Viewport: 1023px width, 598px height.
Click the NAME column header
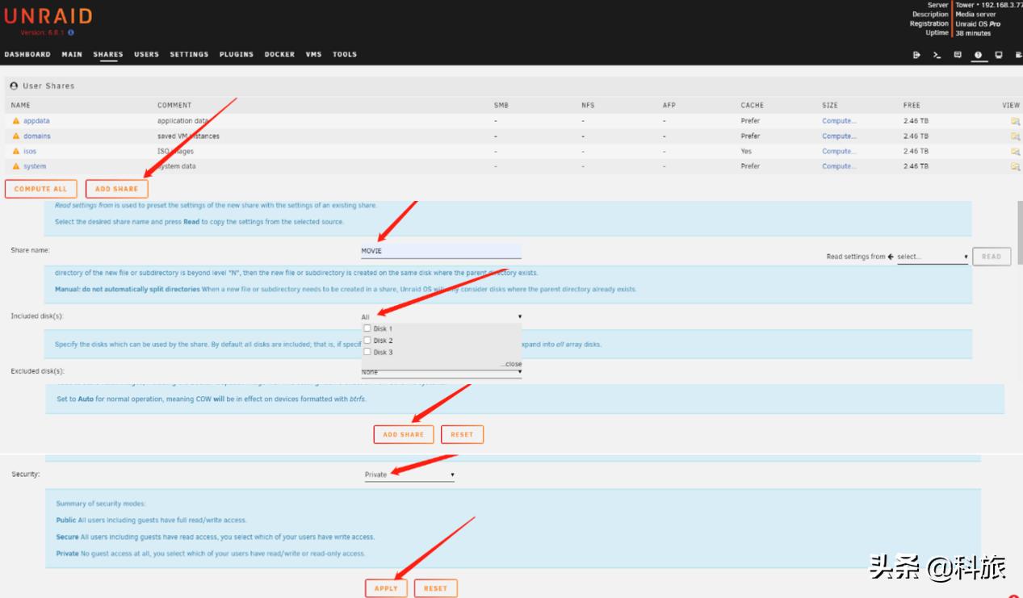[21, 105]
